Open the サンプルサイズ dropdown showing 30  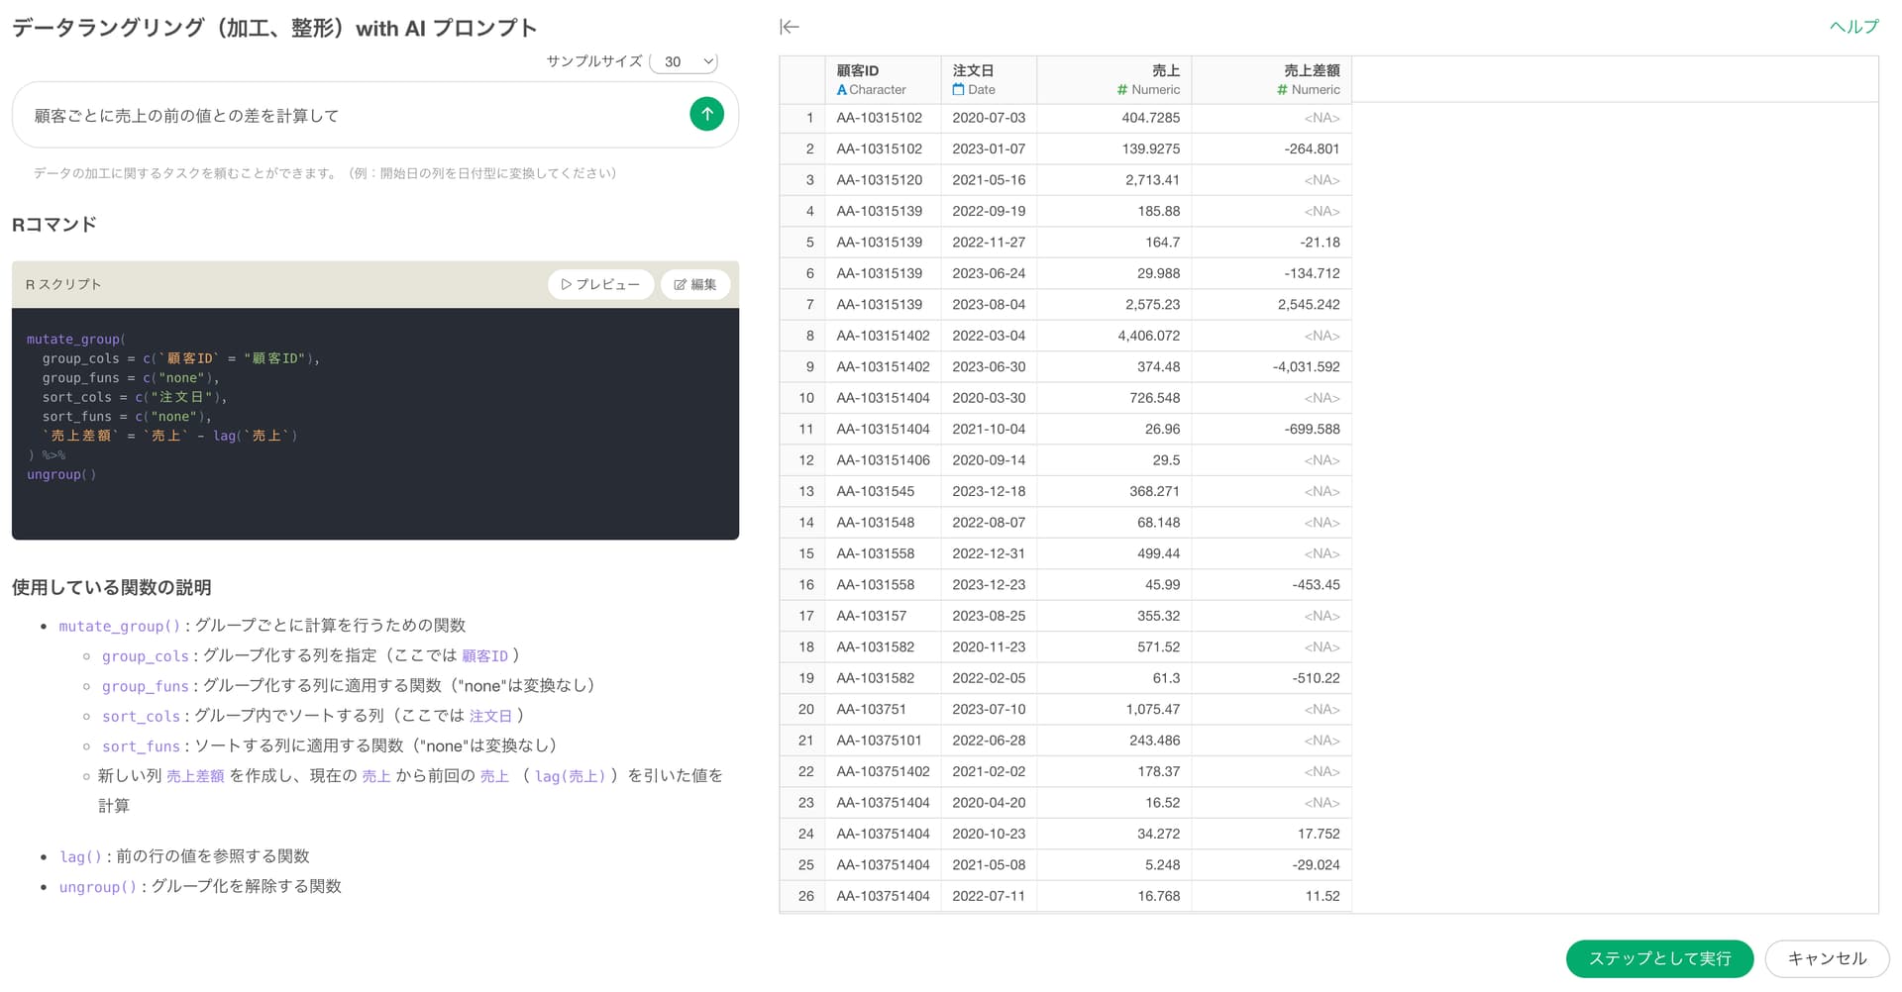[x=684, y=61]
